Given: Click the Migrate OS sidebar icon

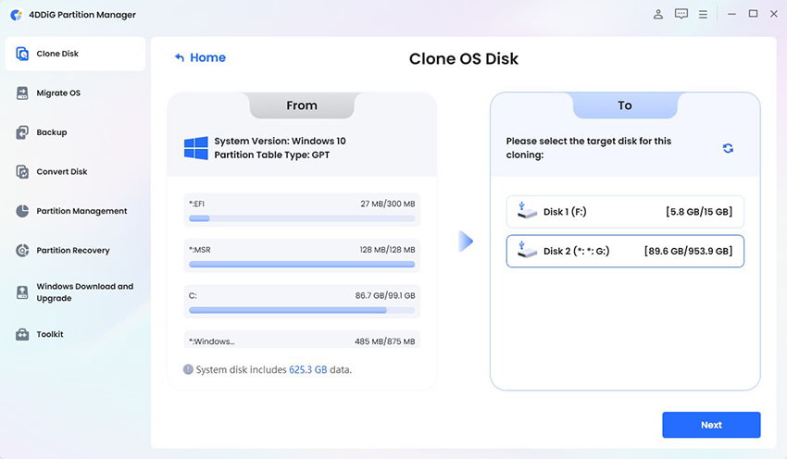Looking at the screenshot, I should (22, 93).
